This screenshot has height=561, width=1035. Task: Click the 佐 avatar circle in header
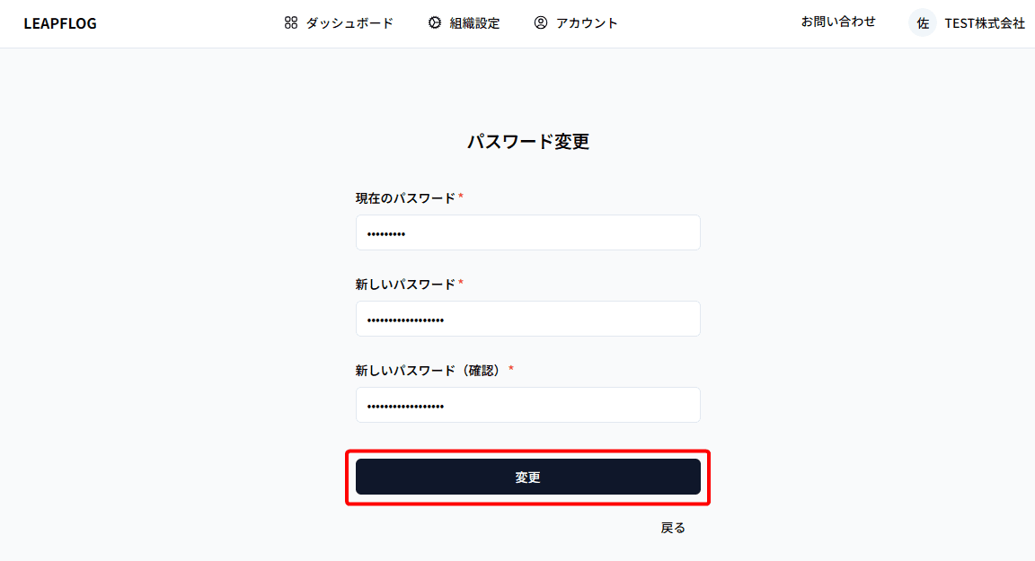point(922,22)
